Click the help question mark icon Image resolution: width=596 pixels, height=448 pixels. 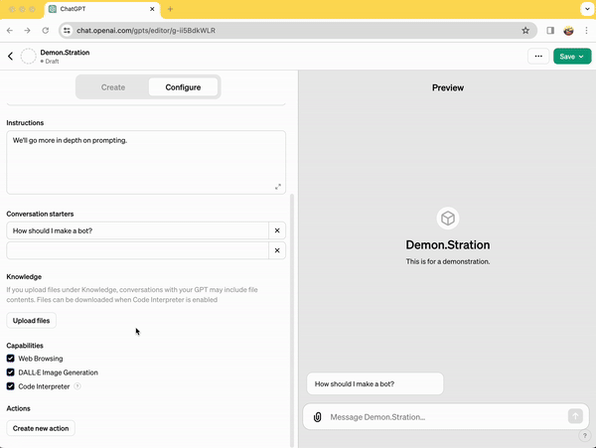point(584,436)
